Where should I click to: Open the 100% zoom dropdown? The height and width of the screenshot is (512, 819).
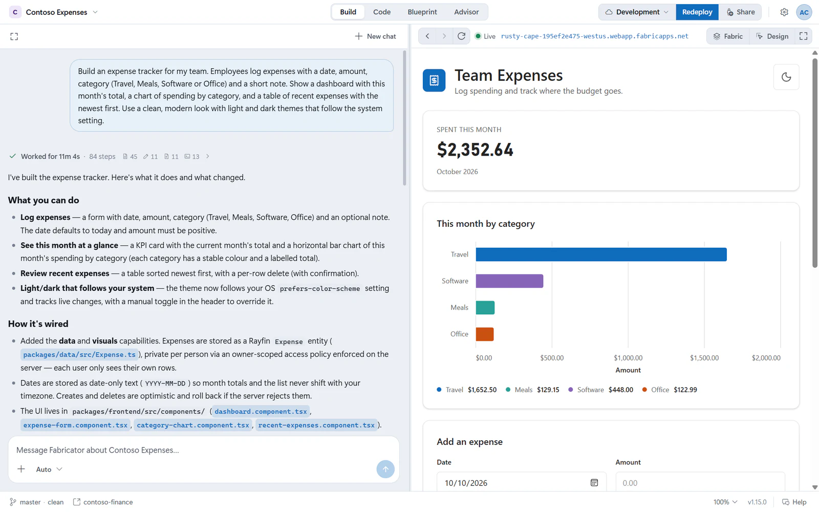tap(725, 502)
